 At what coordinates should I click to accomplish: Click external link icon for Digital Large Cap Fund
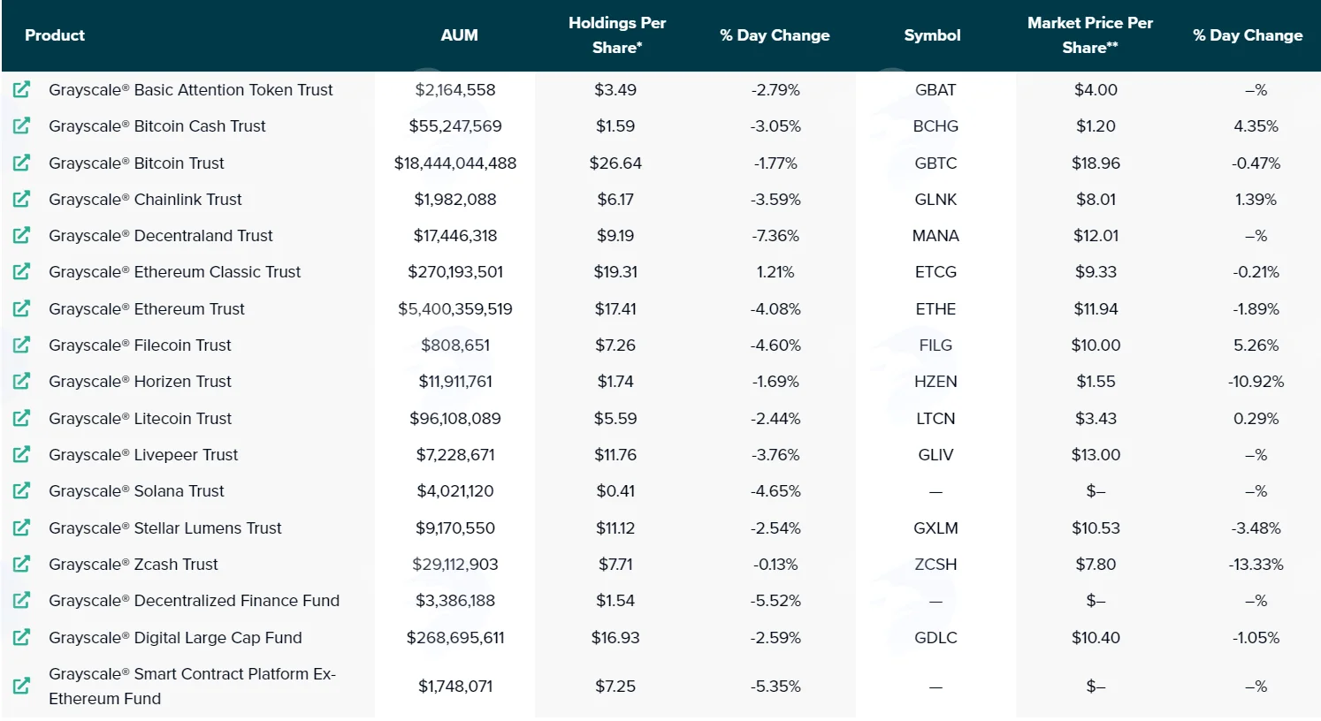point(22,637)
